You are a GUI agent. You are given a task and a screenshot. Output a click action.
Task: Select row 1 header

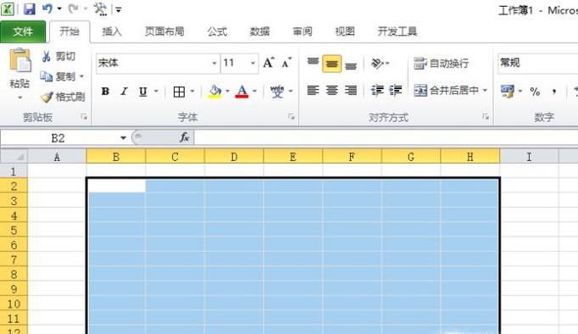click(x=14, y=171)
